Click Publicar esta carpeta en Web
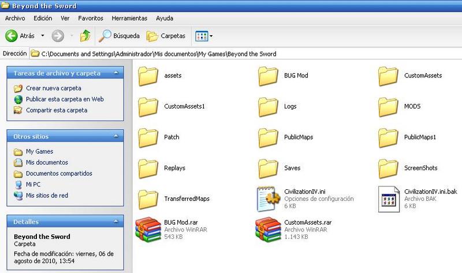This screenshot has height=273, width=462. coord(64,99)
